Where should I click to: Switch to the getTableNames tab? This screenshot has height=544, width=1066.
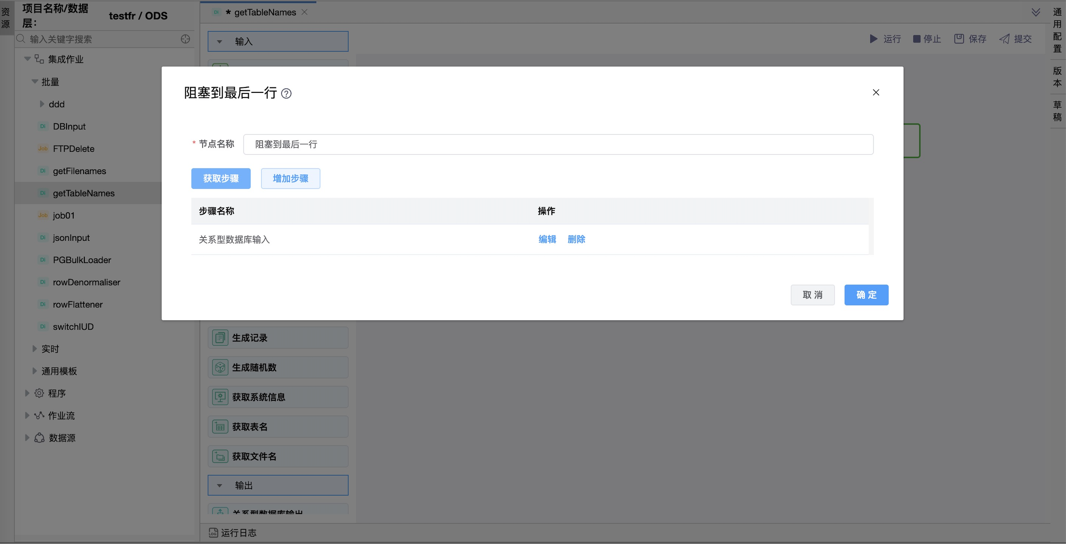click(x=265, y=12)
